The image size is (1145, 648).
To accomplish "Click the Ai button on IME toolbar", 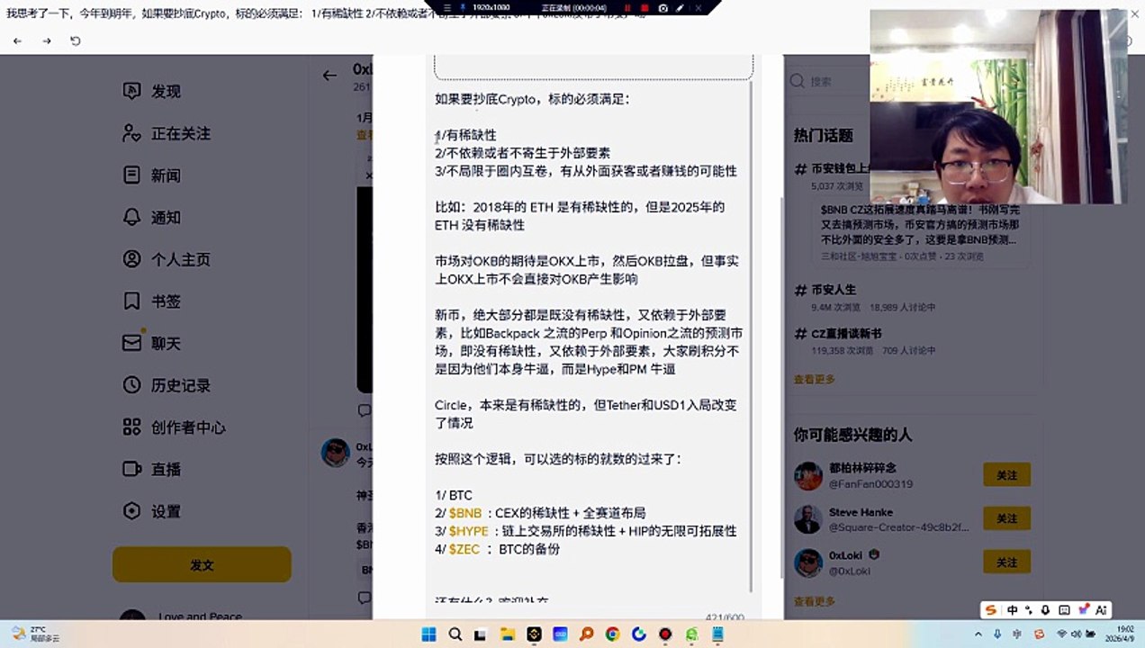I will (1101, 610).
